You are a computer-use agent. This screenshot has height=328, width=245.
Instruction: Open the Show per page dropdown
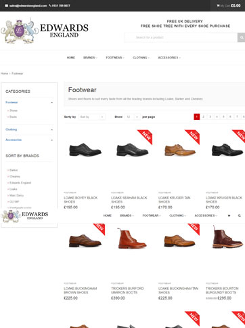[x=133, y=117]
